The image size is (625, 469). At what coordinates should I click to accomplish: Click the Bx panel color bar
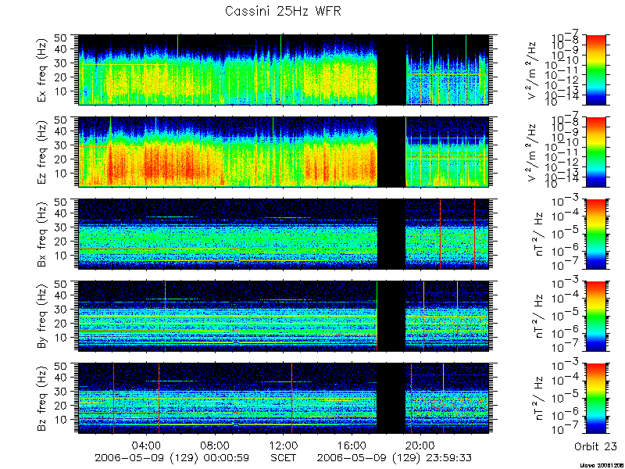pos(596,234)
